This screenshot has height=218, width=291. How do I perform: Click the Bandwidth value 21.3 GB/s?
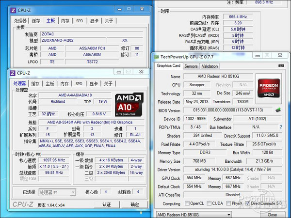264,161
